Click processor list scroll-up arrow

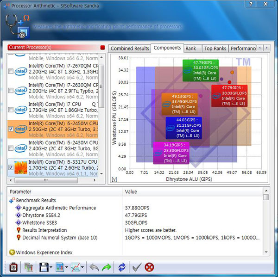[x=101, y=57]
